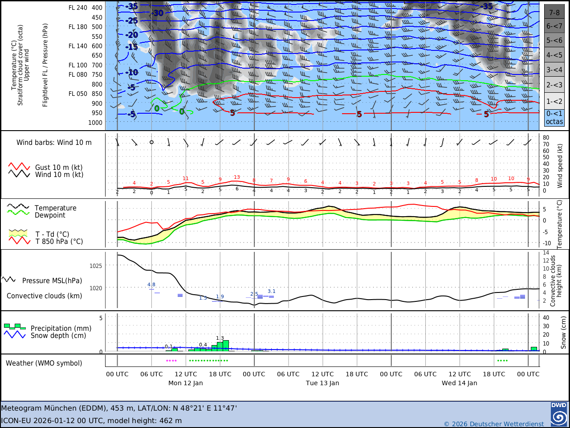Click the 0.4 precipitation value
The width and height of the screenshot is (570, 428).
(203, 345)
